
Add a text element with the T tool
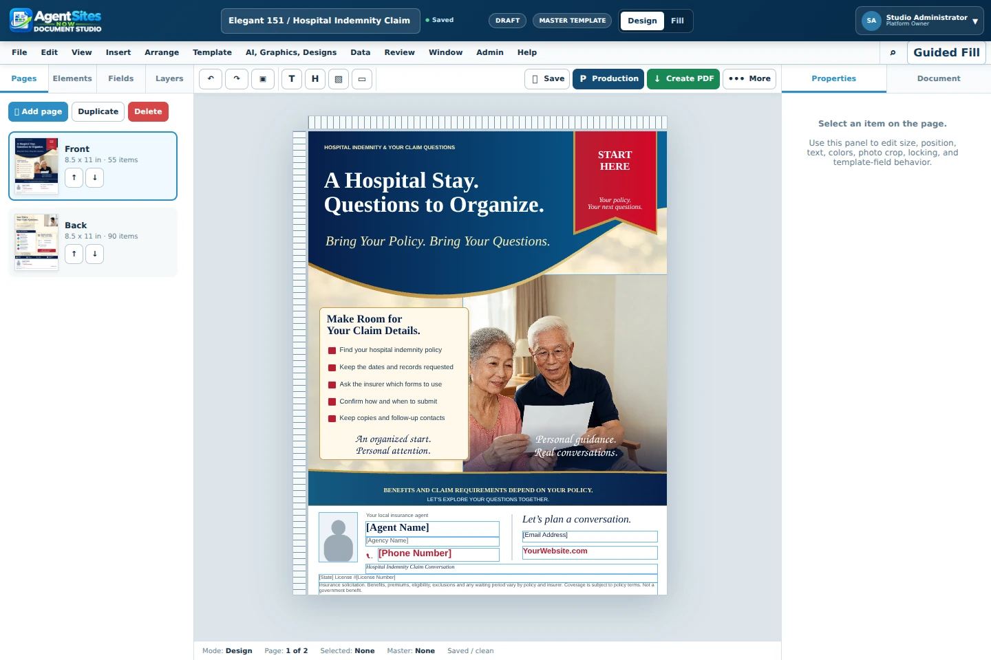(292, 79)
